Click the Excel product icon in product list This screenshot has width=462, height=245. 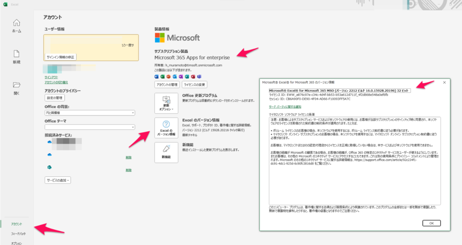click(162, 77)
